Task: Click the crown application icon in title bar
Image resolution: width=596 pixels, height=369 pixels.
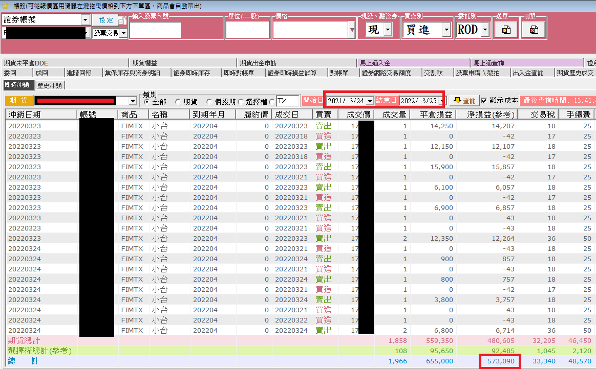Action: (5, 6)
